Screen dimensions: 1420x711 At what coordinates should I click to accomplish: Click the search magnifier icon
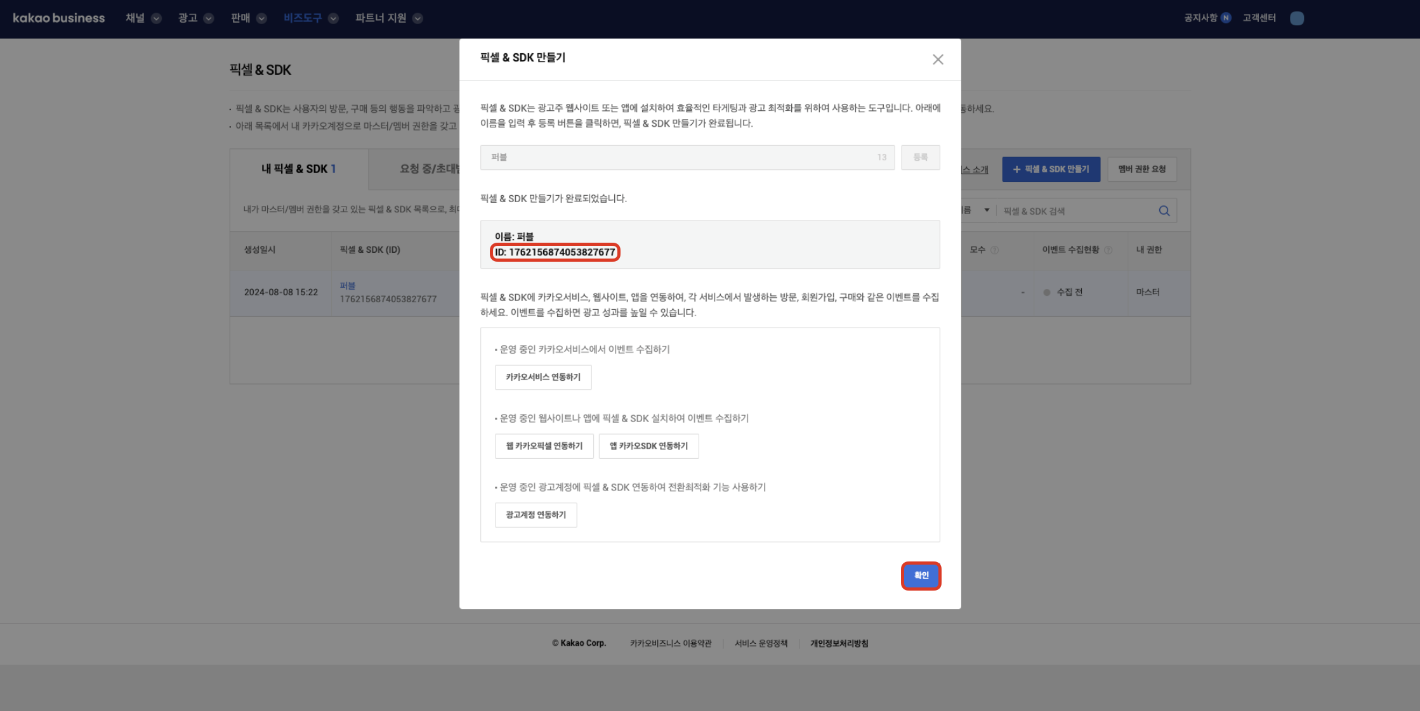pyautogui.click(x=1164, y=210)
